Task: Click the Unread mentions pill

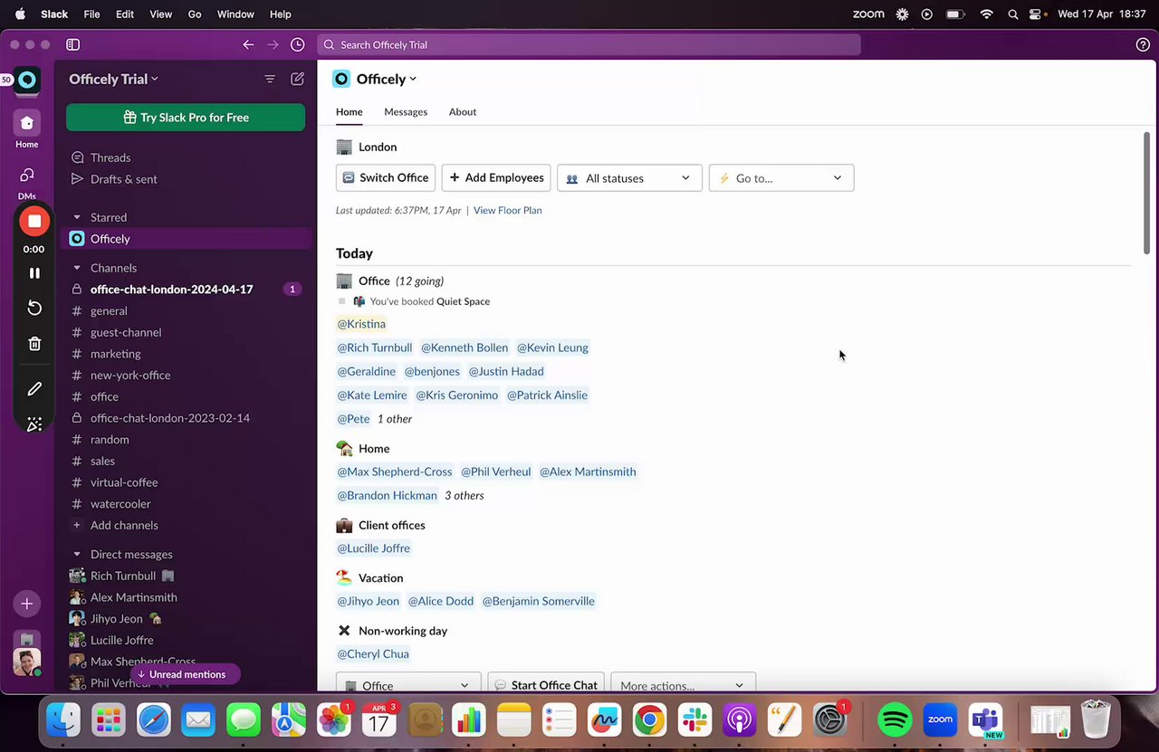Action: click(186, 674)
